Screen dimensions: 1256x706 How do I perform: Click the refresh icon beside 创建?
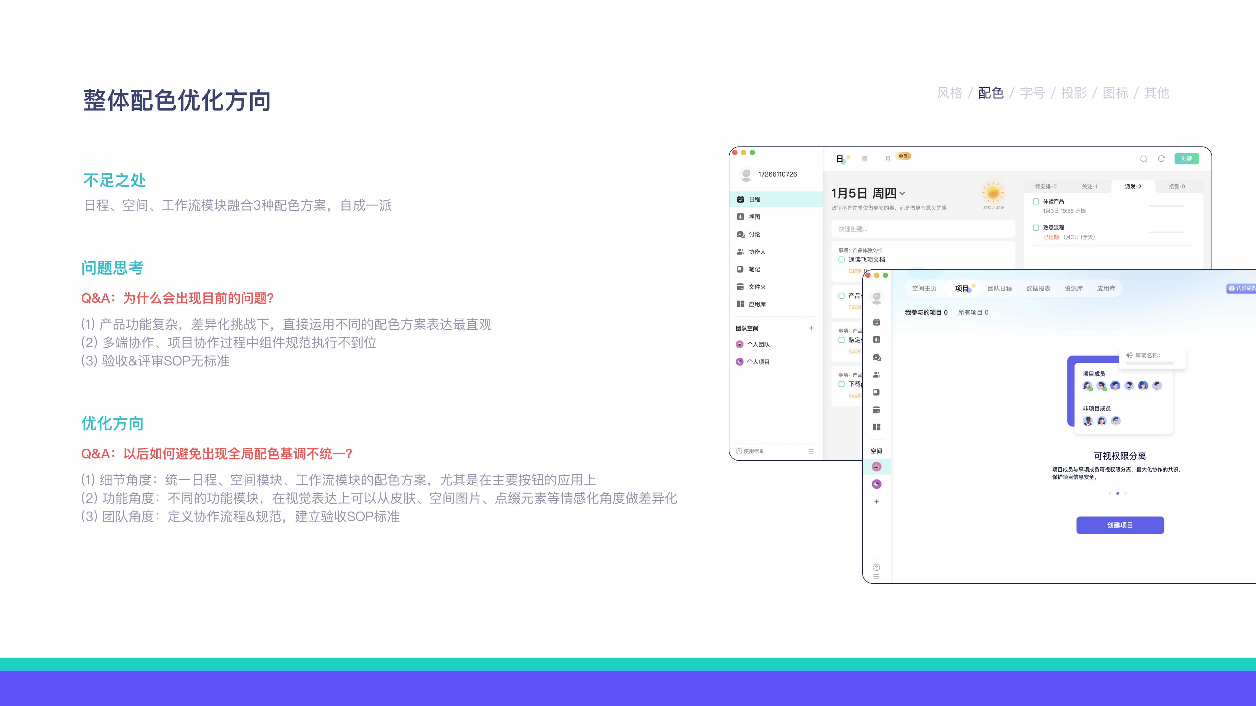(1161, 159)
